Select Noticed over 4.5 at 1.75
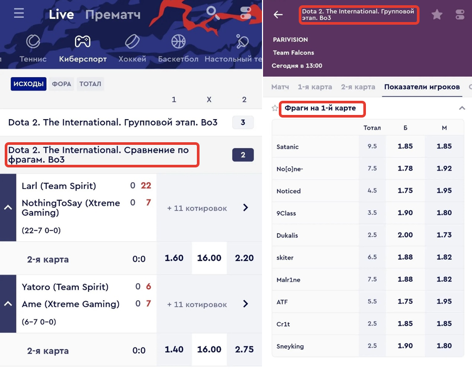Image resolution: width=472 pixels, height=370 pixels. [405, 191]
